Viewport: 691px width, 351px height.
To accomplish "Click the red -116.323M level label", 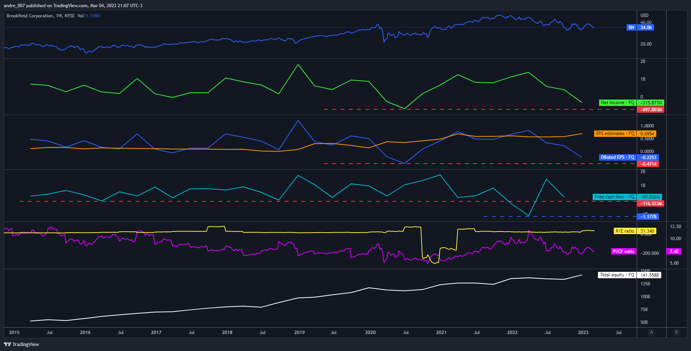I will 651,204.
